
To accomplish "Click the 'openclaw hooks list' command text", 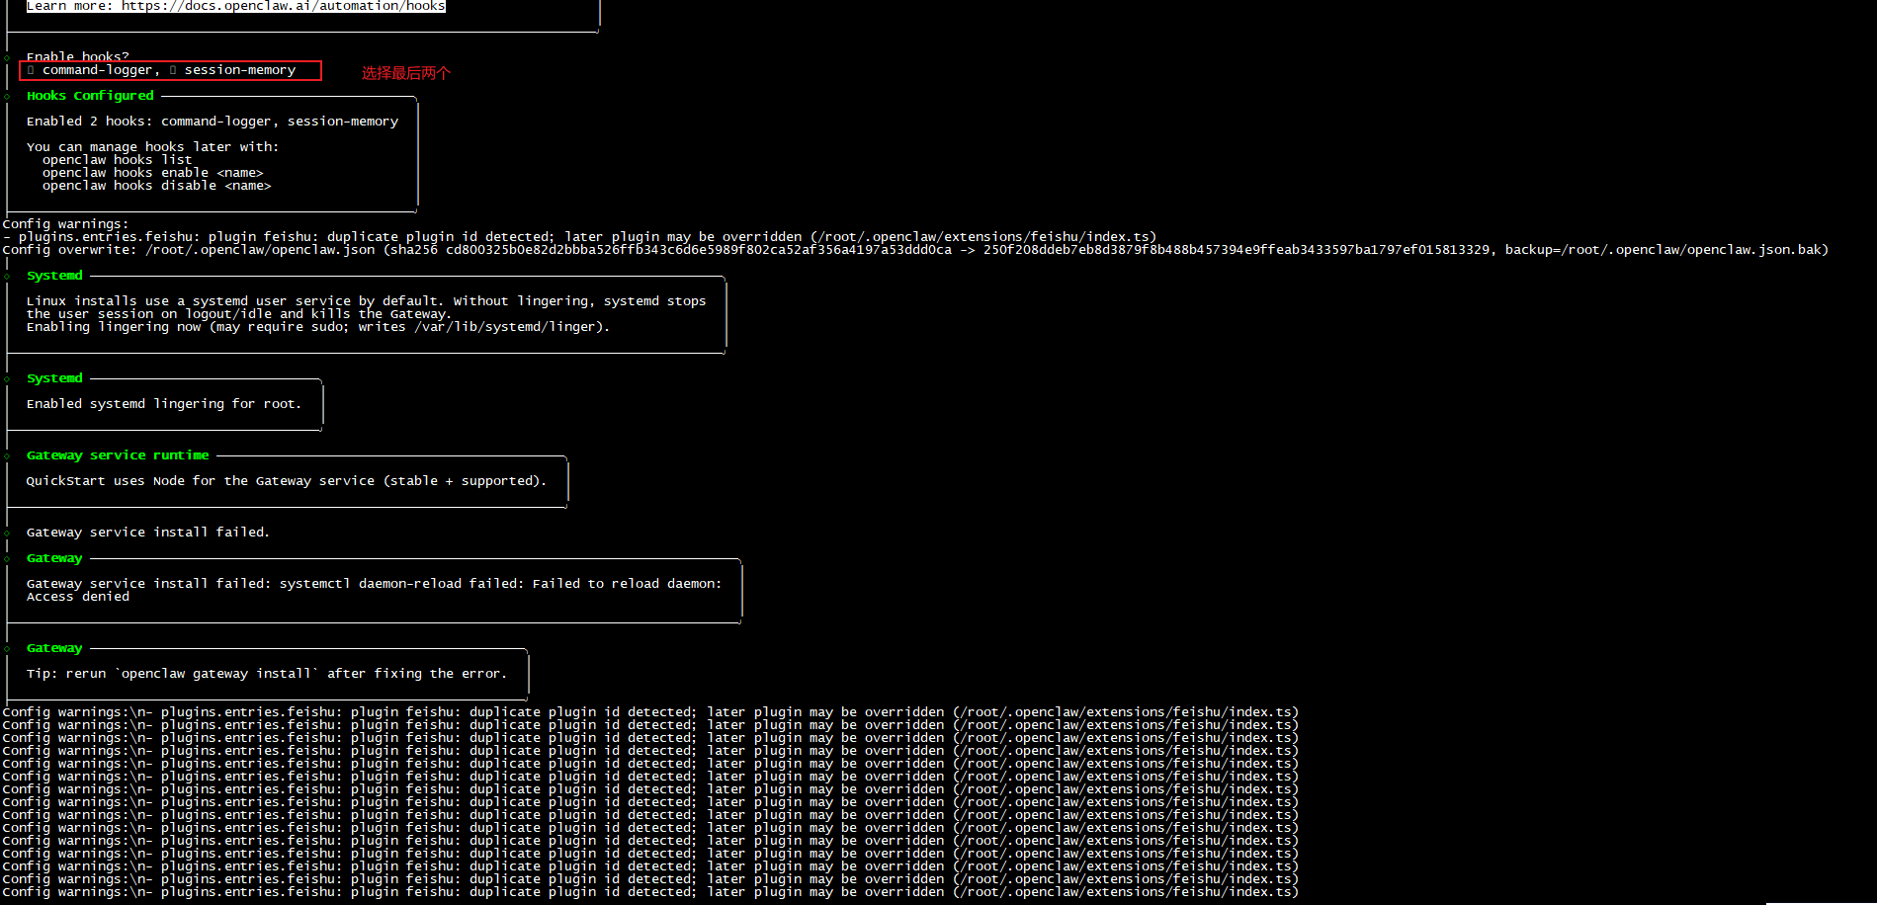I will pyautogui.click(x=117, y=160).
